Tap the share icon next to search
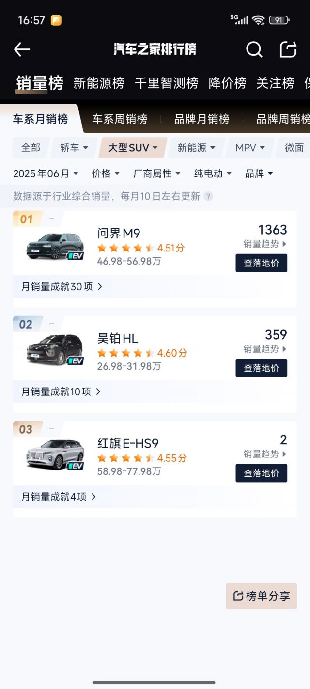This screenshot has width=310, height=689. click(x=288, y=50)
